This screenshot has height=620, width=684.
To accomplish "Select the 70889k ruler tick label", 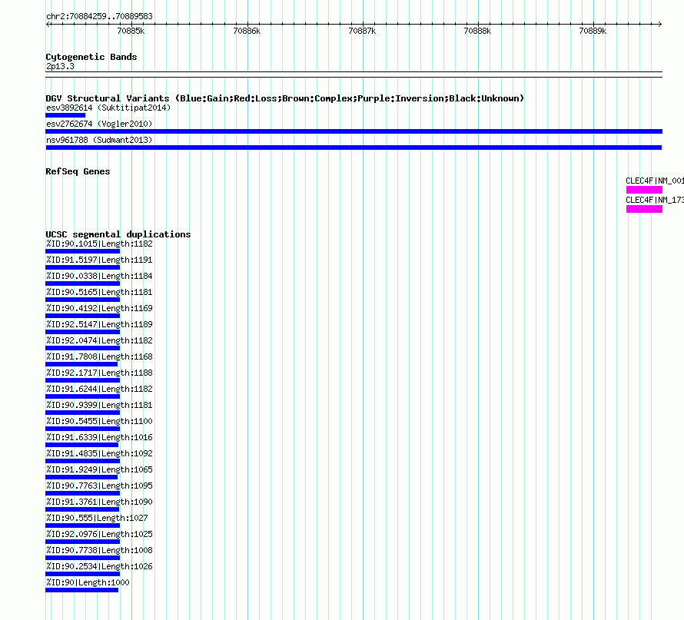I will [x=593, y=31].
